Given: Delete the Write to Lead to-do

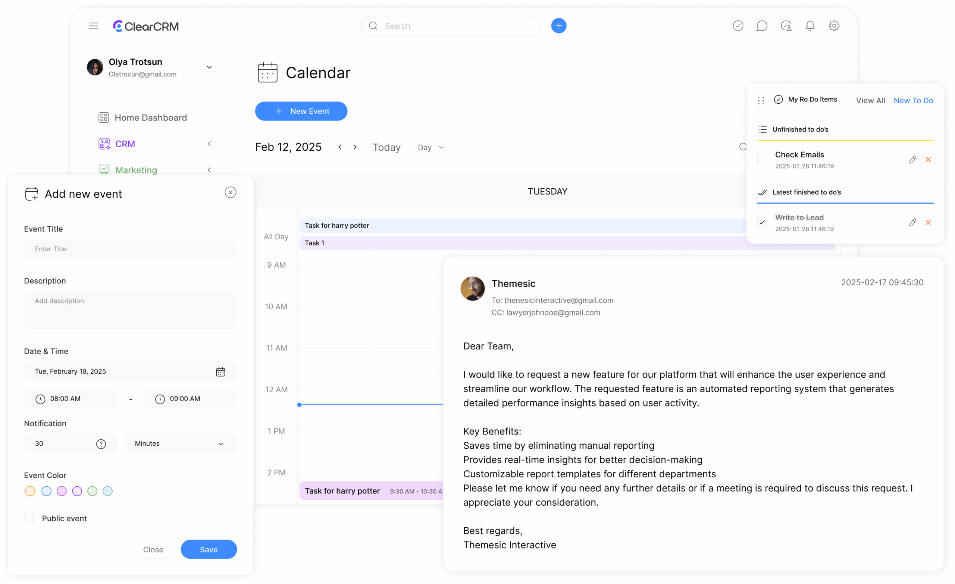Looking at the screenshot, I should coord(928,222).
